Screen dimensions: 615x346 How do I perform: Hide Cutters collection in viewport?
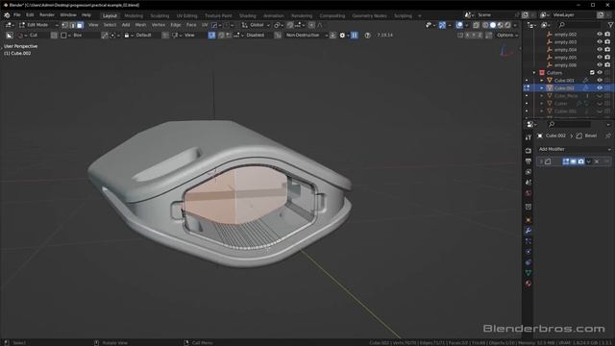600,73
